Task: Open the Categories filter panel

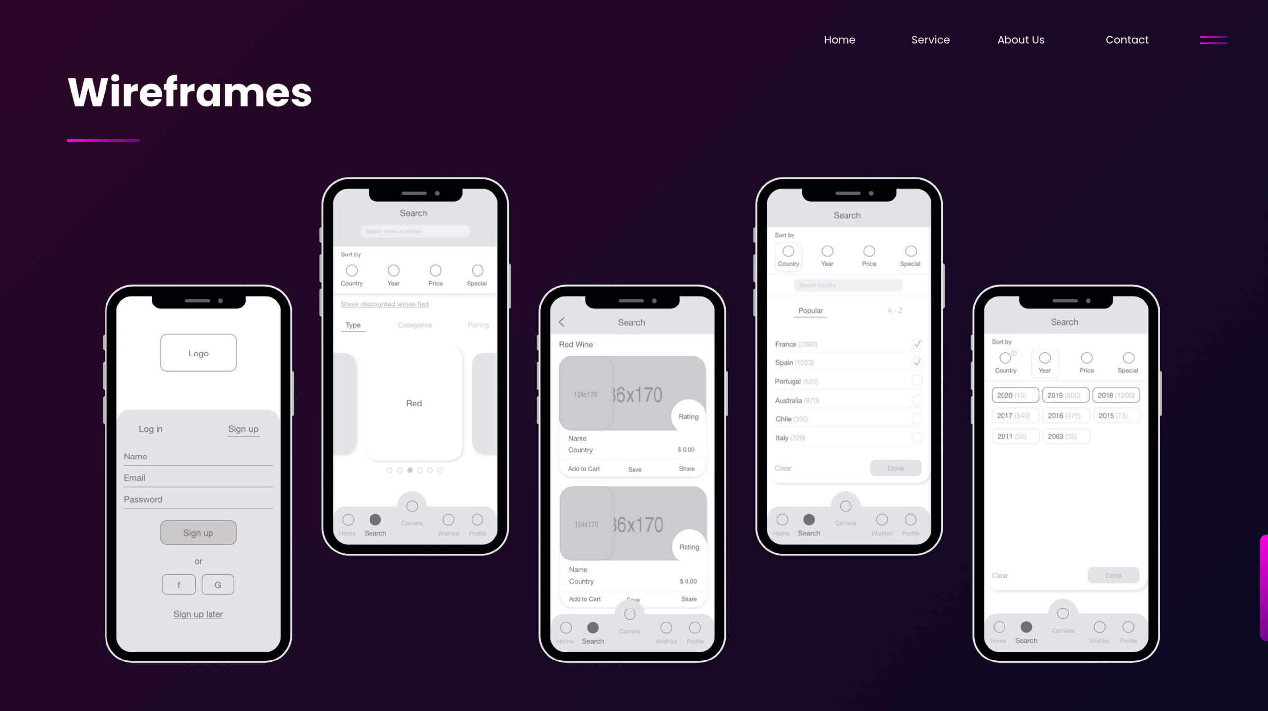Action: [x=416, y=324]
